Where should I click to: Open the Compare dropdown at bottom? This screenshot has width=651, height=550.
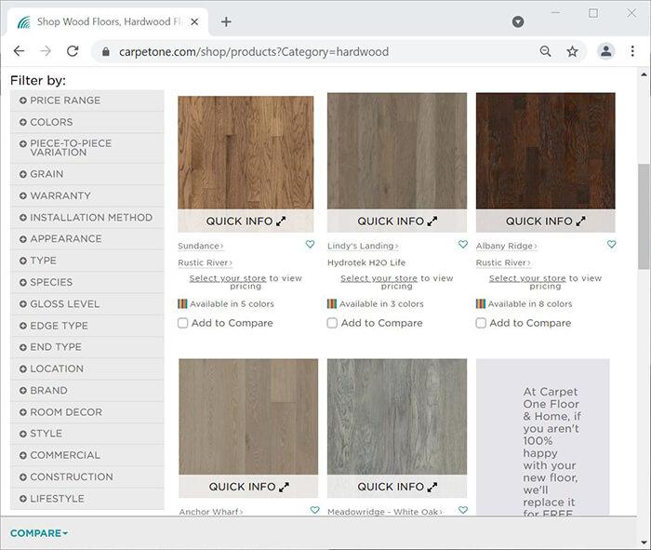pos(39,533)
